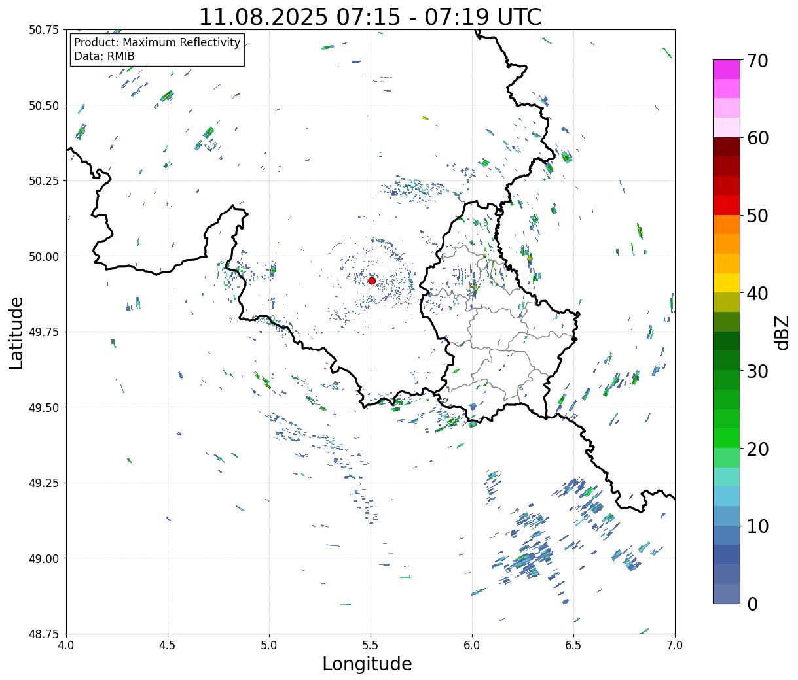Click the colorbar tick label 50
The width and height of the screenshot is (798, 680).
[x=757, y=216]
